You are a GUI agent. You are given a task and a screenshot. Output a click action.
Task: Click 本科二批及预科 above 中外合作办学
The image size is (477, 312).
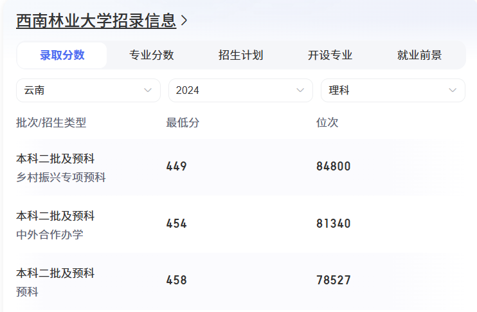click(55, 216)
